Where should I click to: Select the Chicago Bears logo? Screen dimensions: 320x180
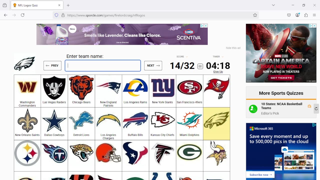tap(81, 88)
